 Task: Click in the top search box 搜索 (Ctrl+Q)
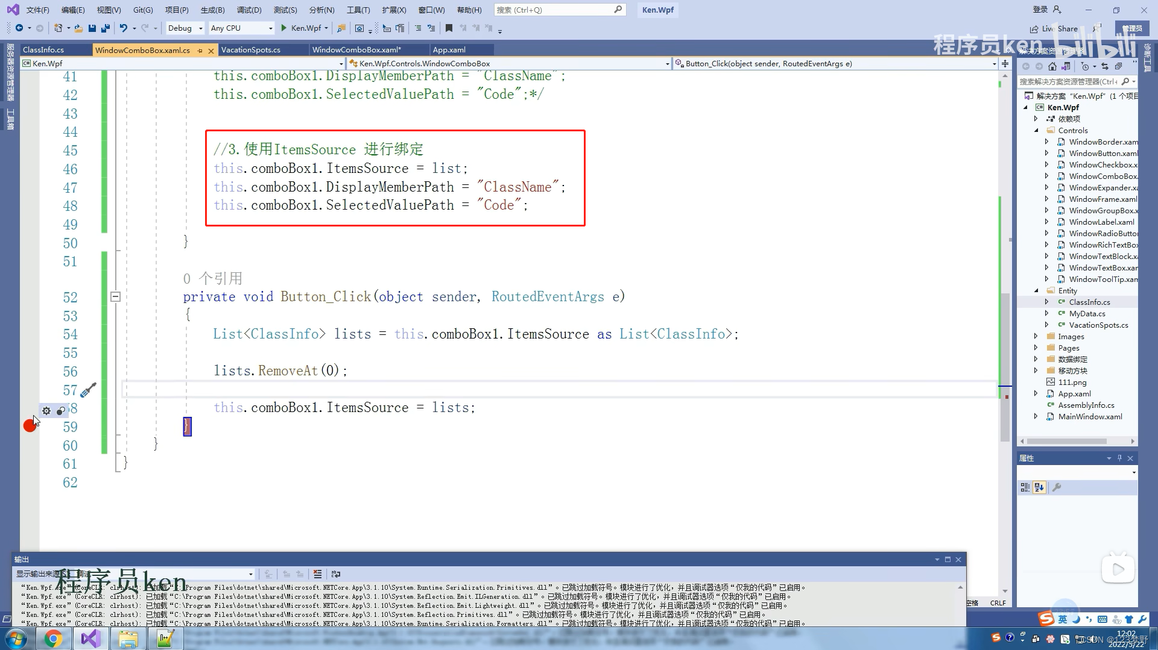(x=560, y=10)
